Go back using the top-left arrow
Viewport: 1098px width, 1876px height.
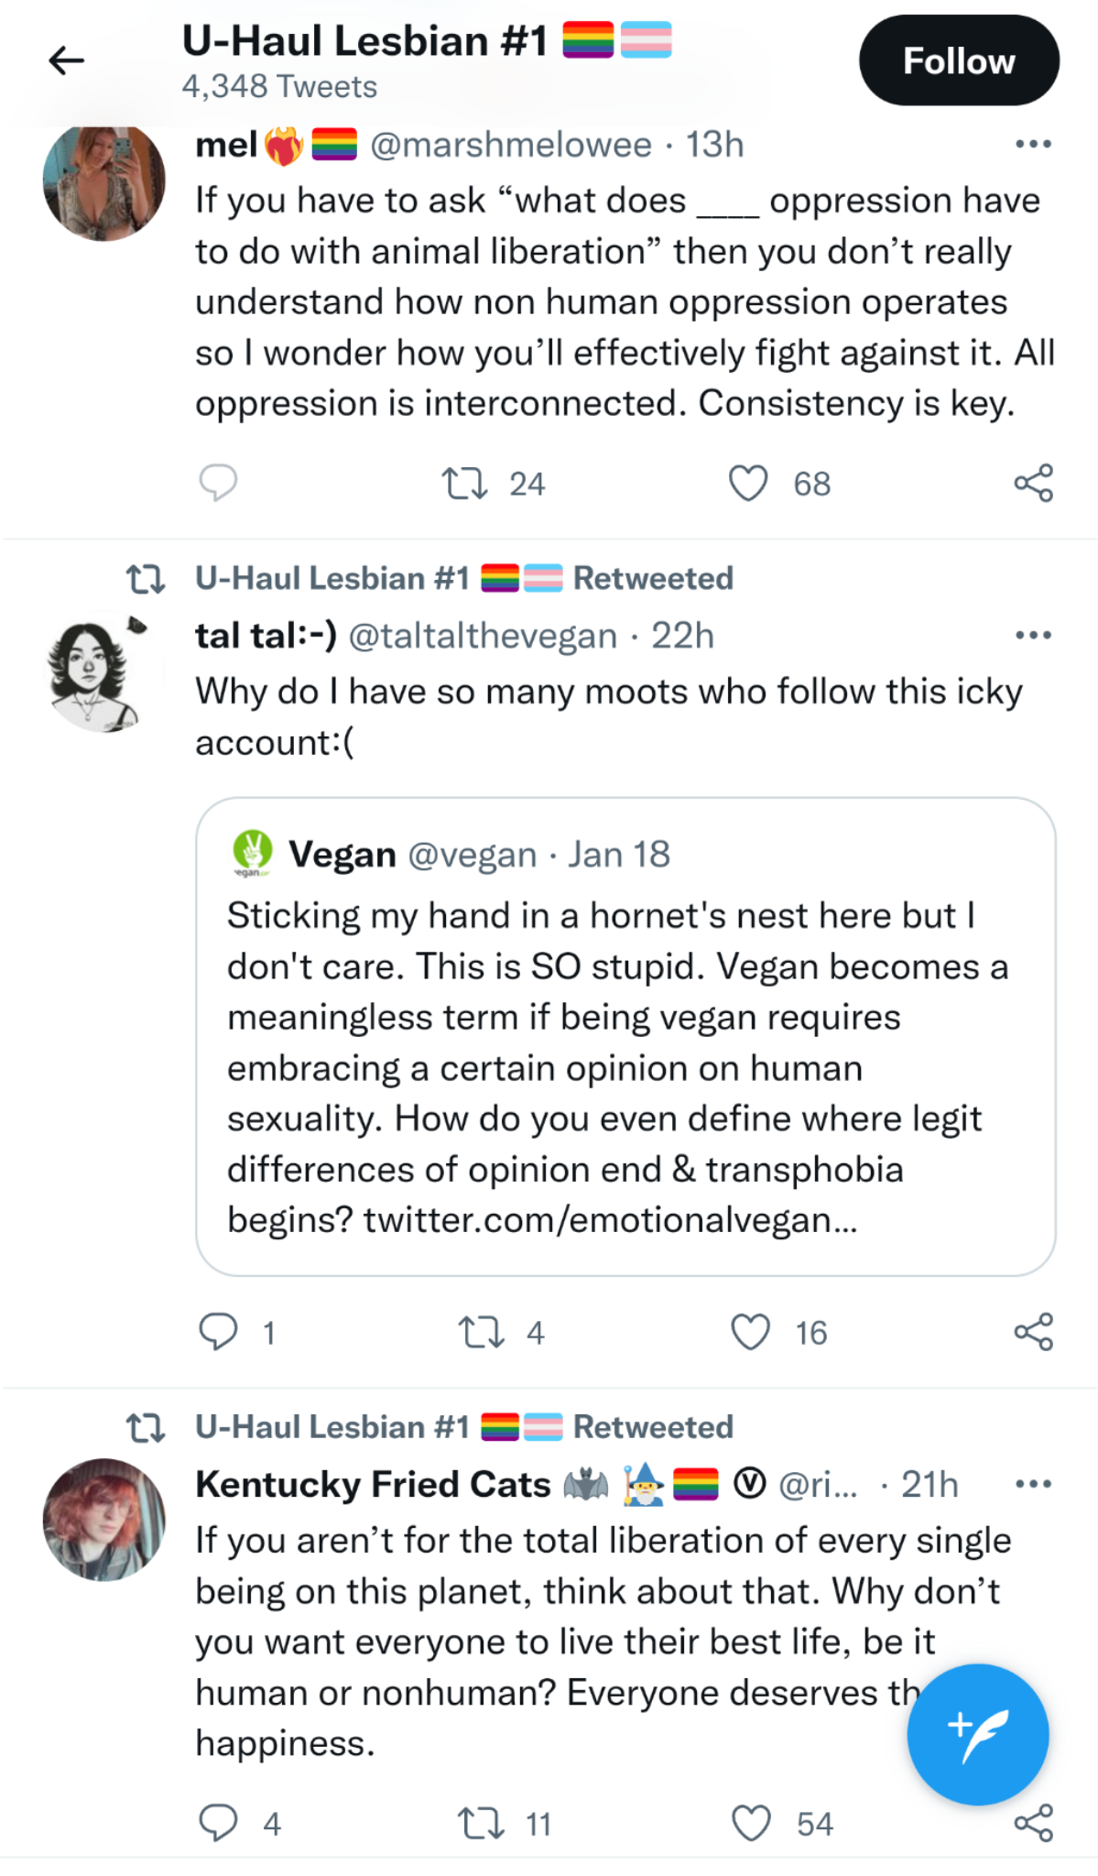(x=66, y=61)
